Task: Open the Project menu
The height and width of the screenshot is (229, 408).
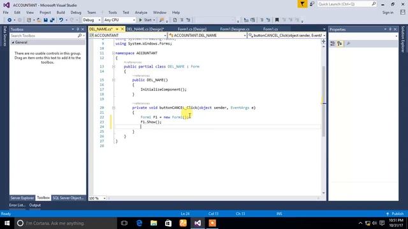Action: coord(45,13)
